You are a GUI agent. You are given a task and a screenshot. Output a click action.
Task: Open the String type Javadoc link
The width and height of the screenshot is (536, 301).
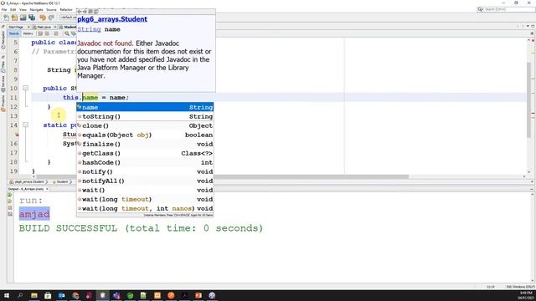coord(89,29)
